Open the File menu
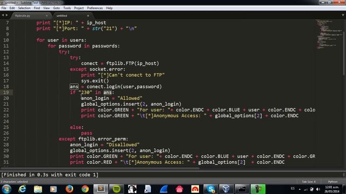 tap(4, 8)
